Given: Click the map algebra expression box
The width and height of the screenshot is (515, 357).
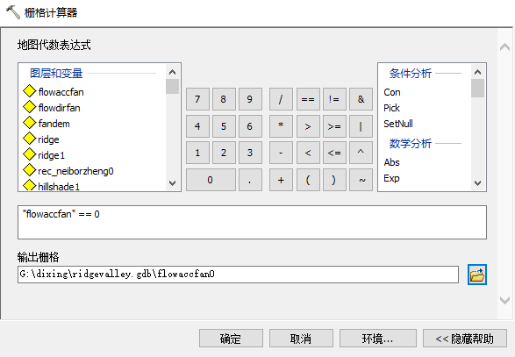Looking at the screenshot, I should pyautogui.click(x=252, y=222).
